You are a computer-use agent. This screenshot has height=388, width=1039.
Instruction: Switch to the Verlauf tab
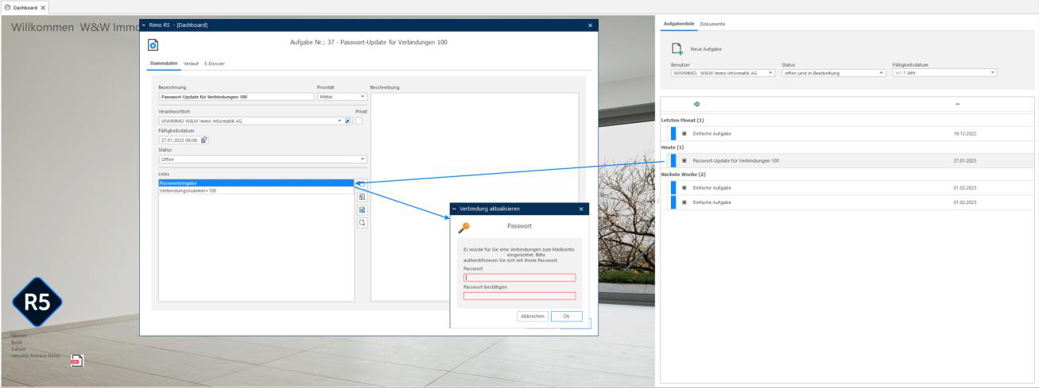[x=191, y=63]
